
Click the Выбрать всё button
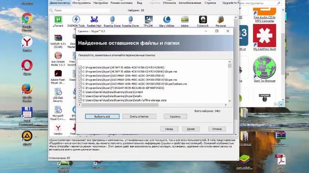tap(102, 116)
